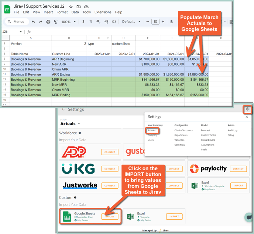Screen dimensions: 254x234
Task: Increase decimal places
Action: coord(106,22)
